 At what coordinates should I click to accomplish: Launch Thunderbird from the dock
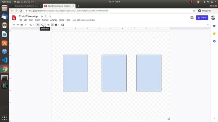(x=4, y=17)
